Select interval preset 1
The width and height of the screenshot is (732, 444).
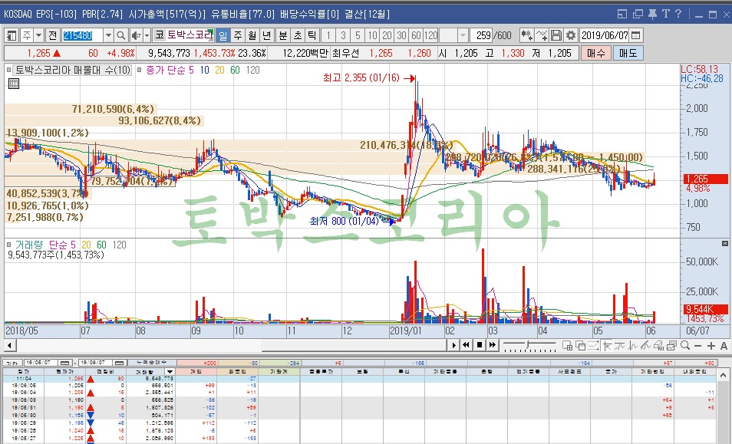(328, 35)
